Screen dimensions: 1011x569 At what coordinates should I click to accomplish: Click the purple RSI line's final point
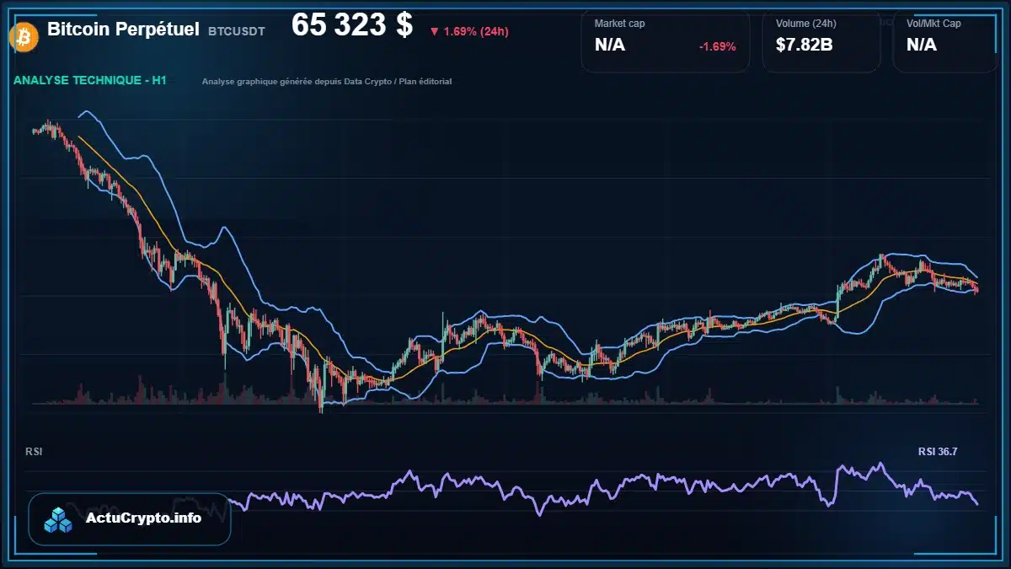(x=977, y=504)
